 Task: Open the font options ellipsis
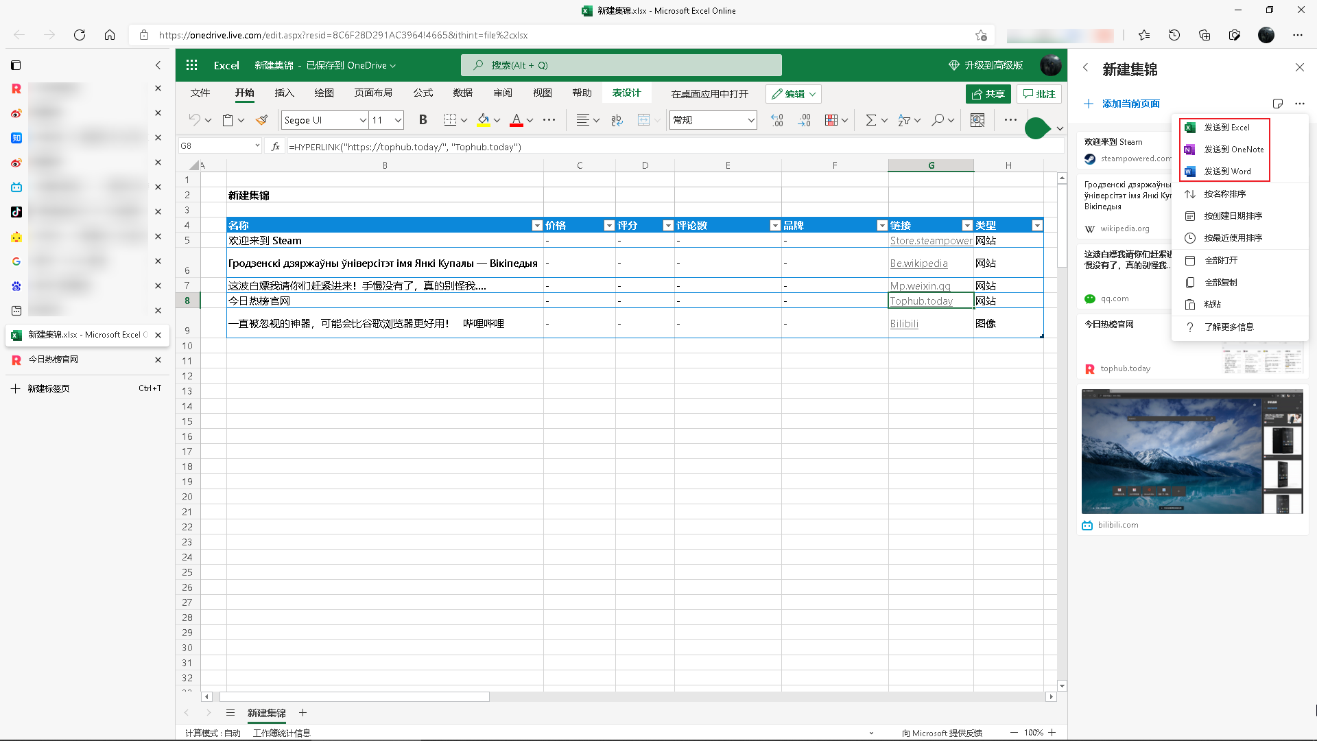[x=549, y=120]
